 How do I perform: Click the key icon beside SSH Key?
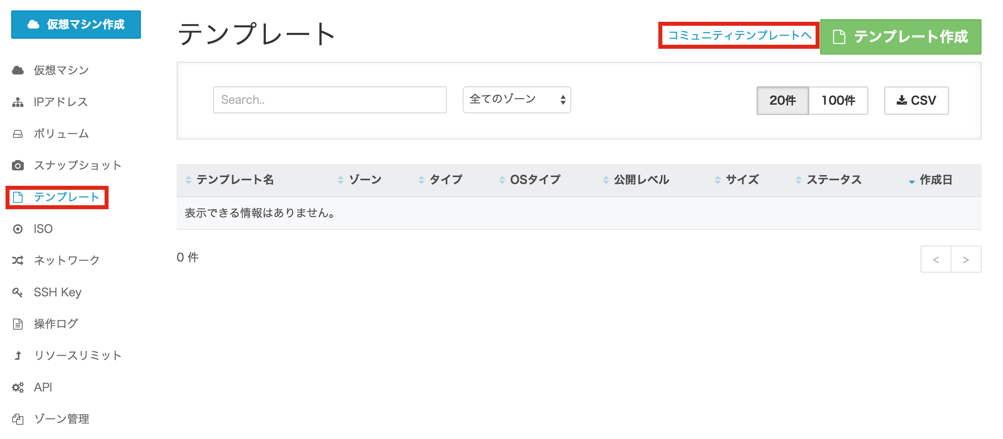[x=18, y=292]
